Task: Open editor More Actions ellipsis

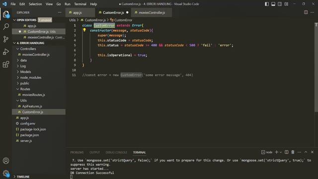Action: pos(312,12)
